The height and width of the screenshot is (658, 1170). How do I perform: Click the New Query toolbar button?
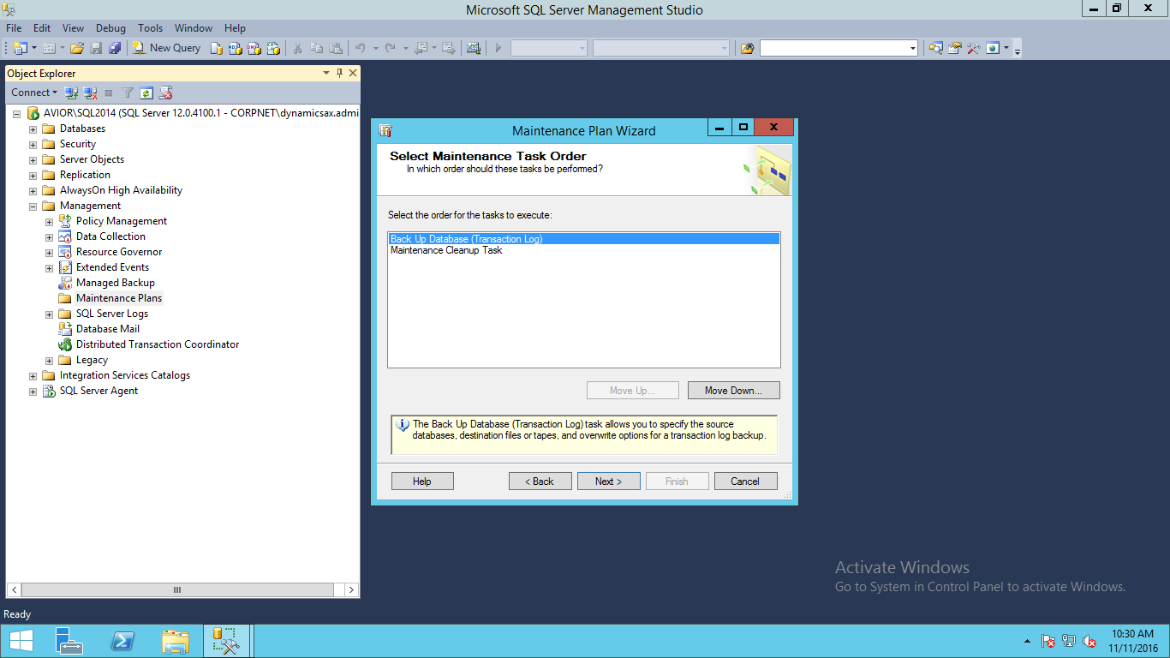point(167,48)
